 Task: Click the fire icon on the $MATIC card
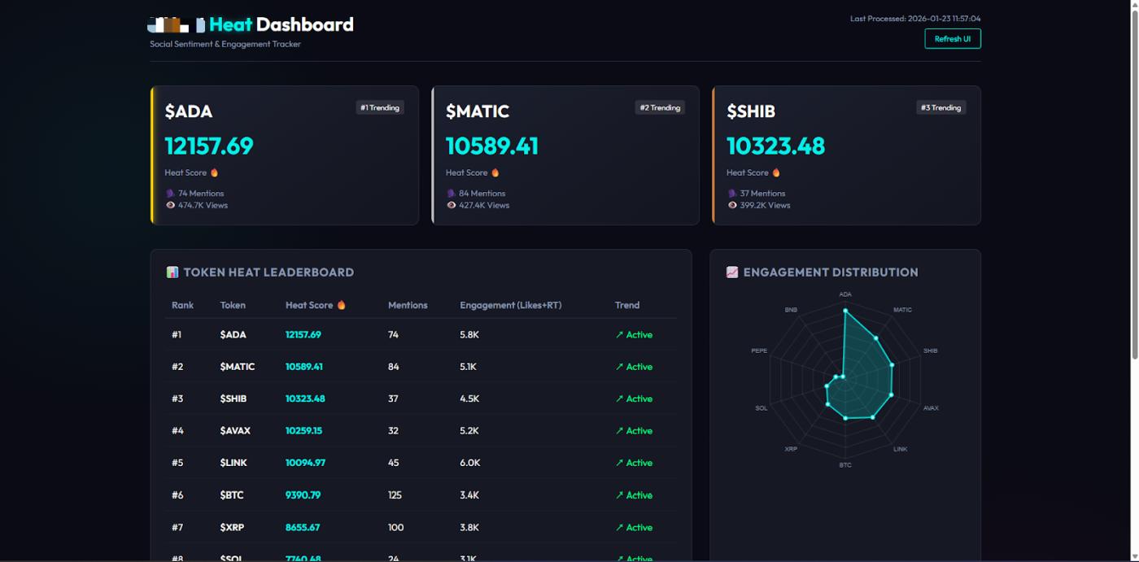click(x=495, y=172)
